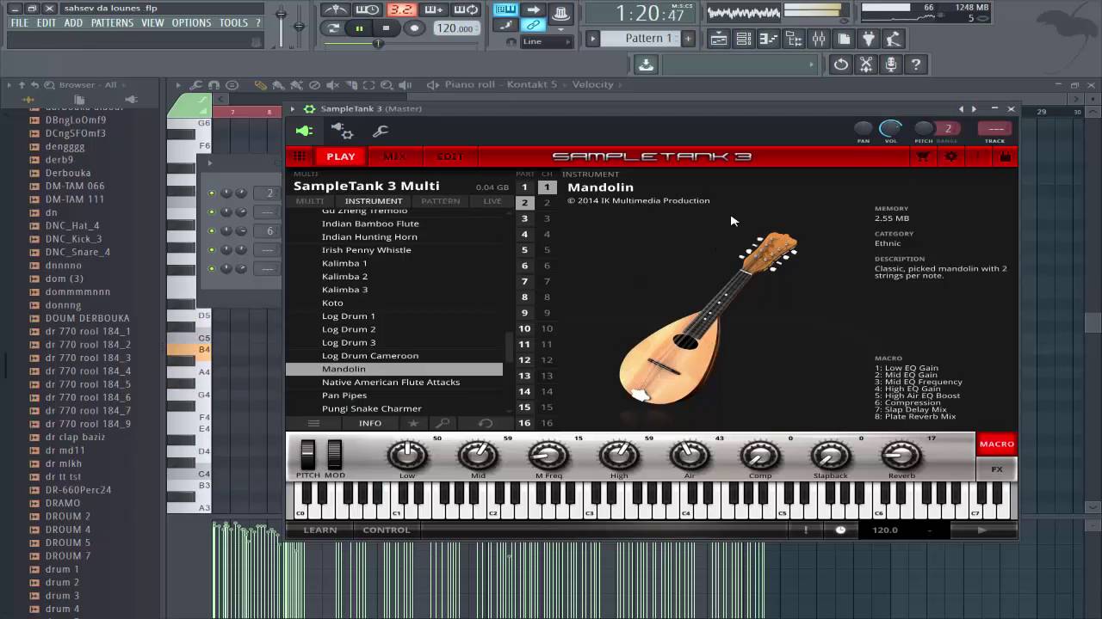This screenshot has width=1102, height=619.
Task: Expand the SampleTank window menu arrow
Action: coord(293,109)
